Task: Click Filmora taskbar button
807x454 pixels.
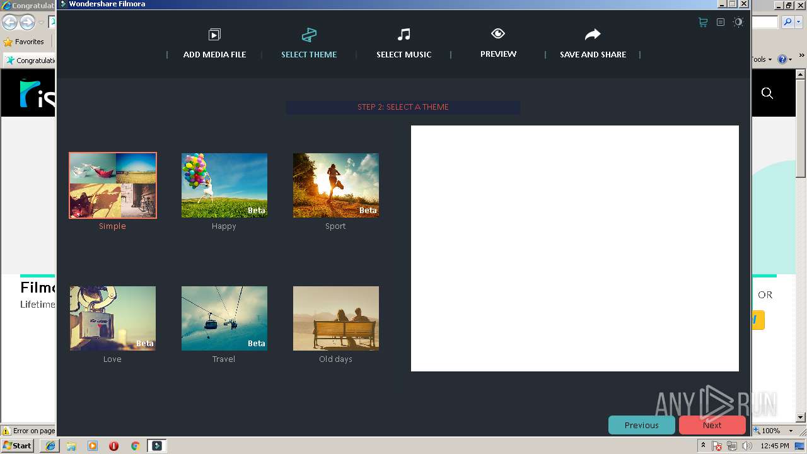Action: click(x=157, y=446)
